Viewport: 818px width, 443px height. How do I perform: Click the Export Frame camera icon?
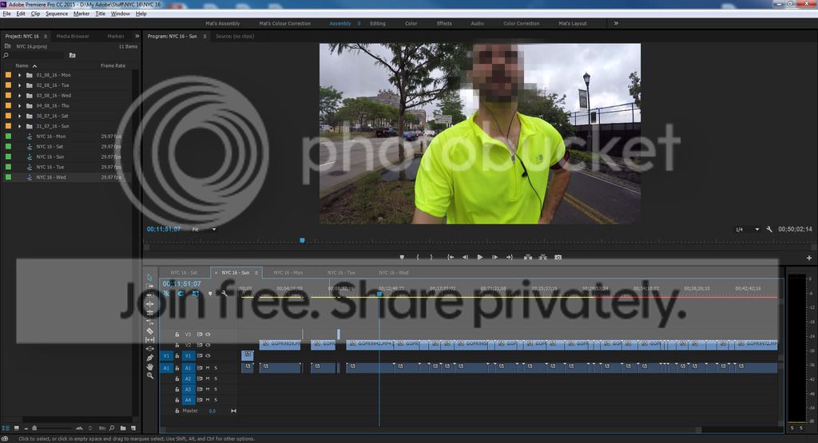(x=558, y=257)
